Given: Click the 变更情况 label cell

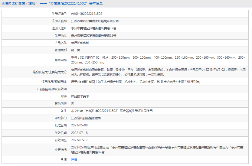Looking at the screenshot, I should coord(35,150).
